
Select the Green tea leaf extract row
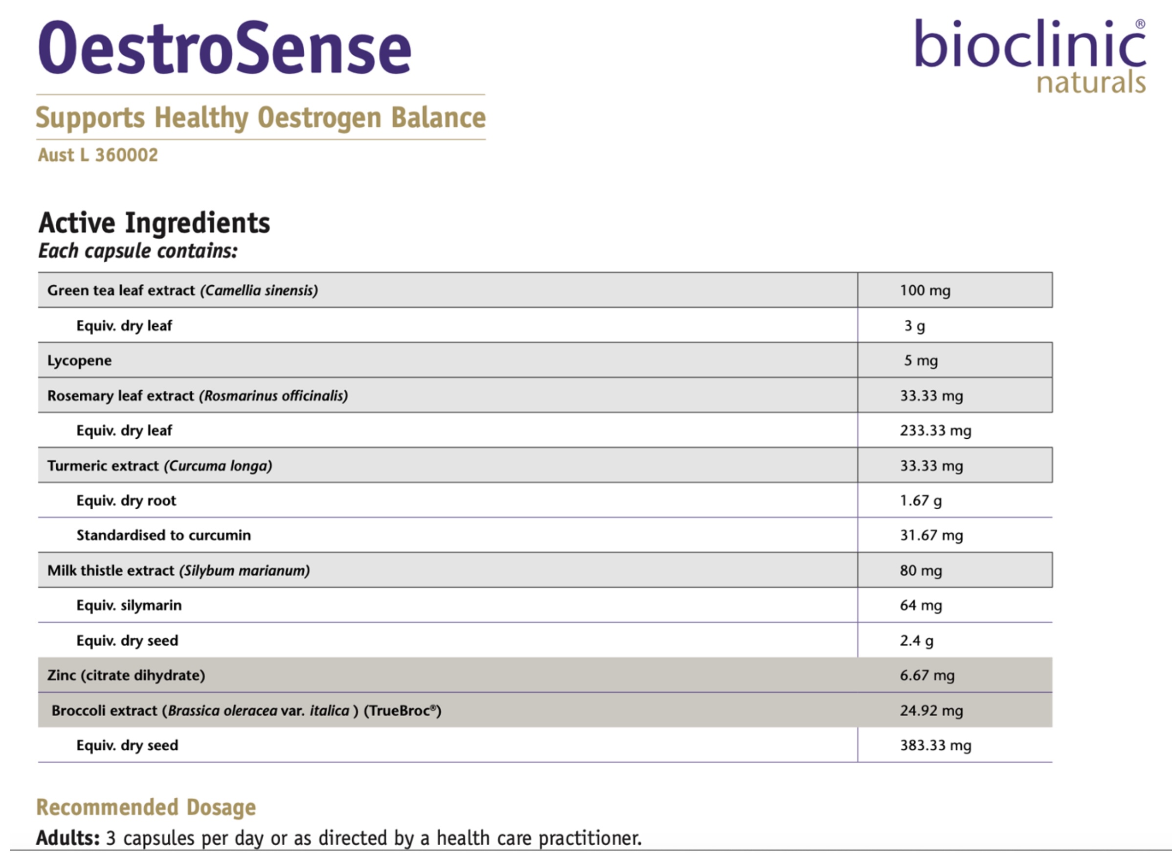click(x=182, y=291)
